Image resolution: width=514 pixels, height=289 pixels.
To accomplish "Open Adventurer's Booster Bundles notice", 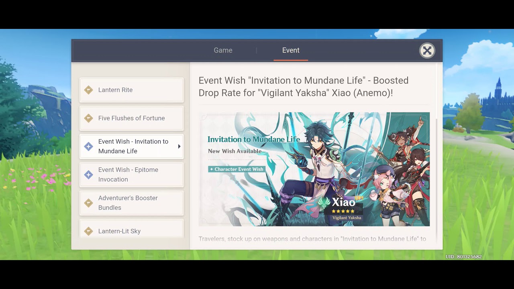I will 131,203.
